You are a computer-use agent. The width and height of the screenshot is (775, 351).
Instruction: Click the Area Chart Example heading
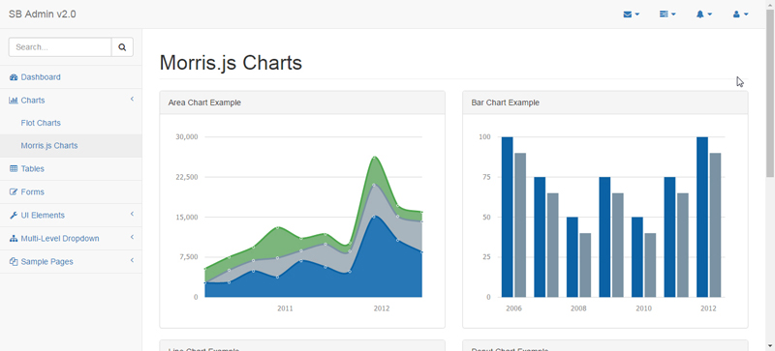(204, 102)
